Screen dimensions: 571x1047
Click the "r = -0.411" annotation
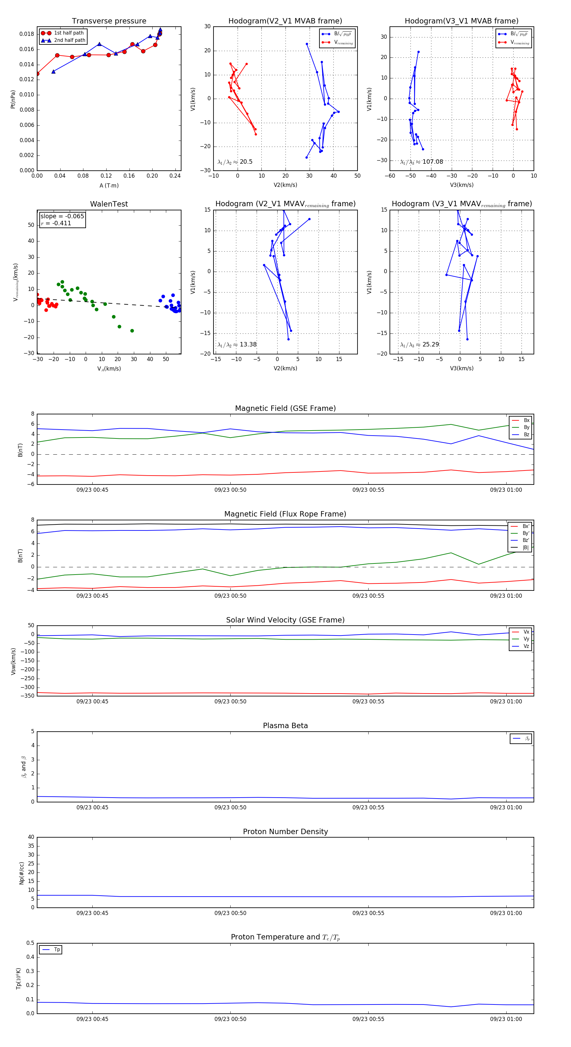click(x=56, y=223)
